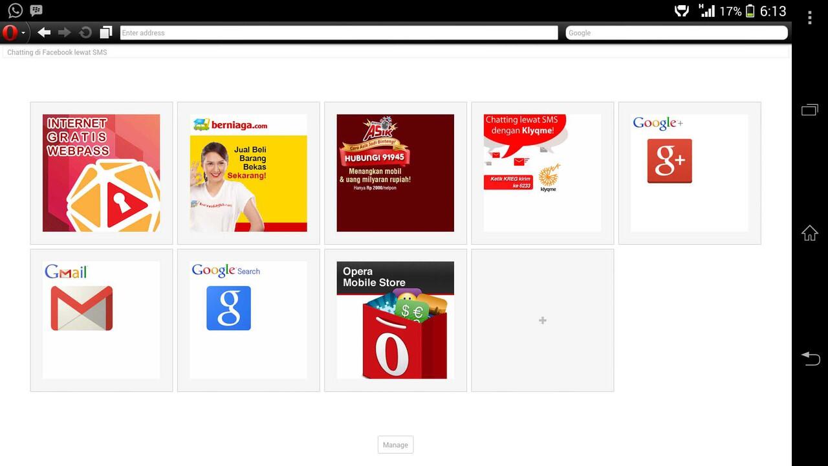The width and height of the screenshot is (828, 466).
Task: Focus the Google search field
Action: tap(677, 32)
